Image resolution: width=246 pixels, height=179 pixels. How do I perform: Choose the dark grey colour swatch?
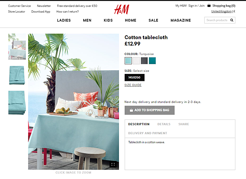pos(144,61)
